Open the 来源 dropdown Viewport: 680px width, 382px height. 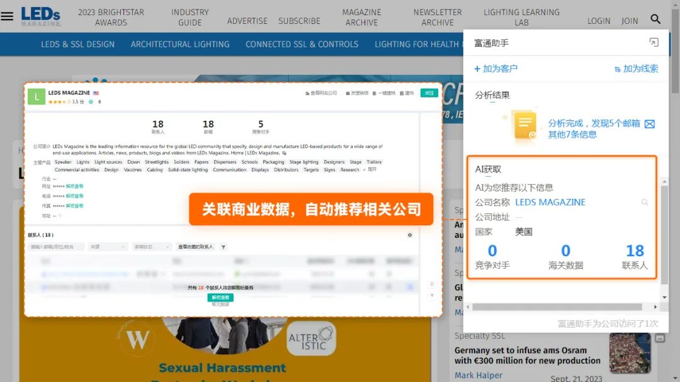(x=108, y=247)
